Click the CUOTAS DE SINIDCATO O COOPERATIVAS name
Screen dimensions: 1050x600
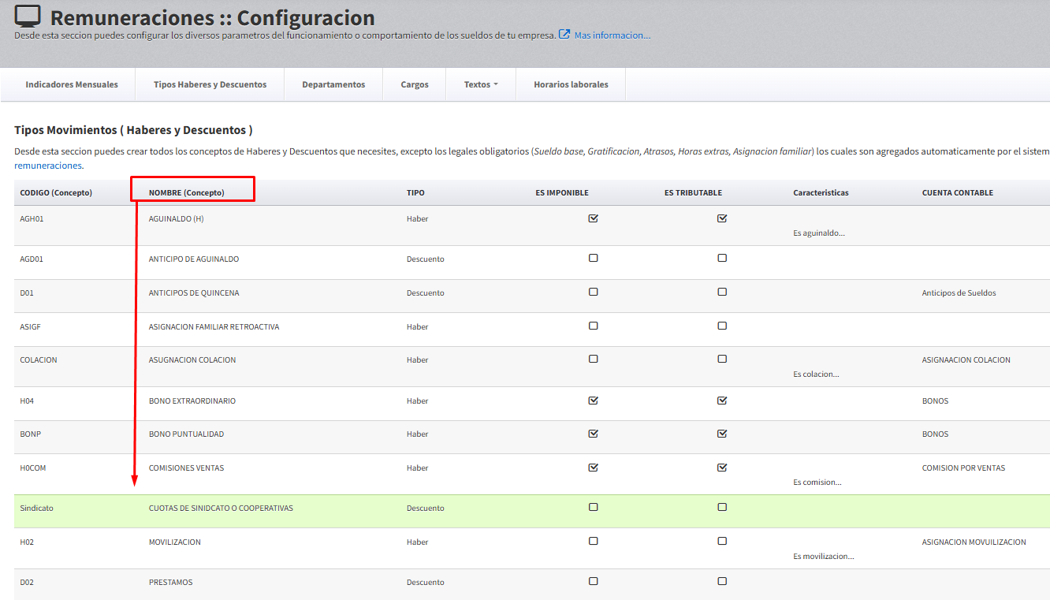pyautogui.click(x=221, y=509)
